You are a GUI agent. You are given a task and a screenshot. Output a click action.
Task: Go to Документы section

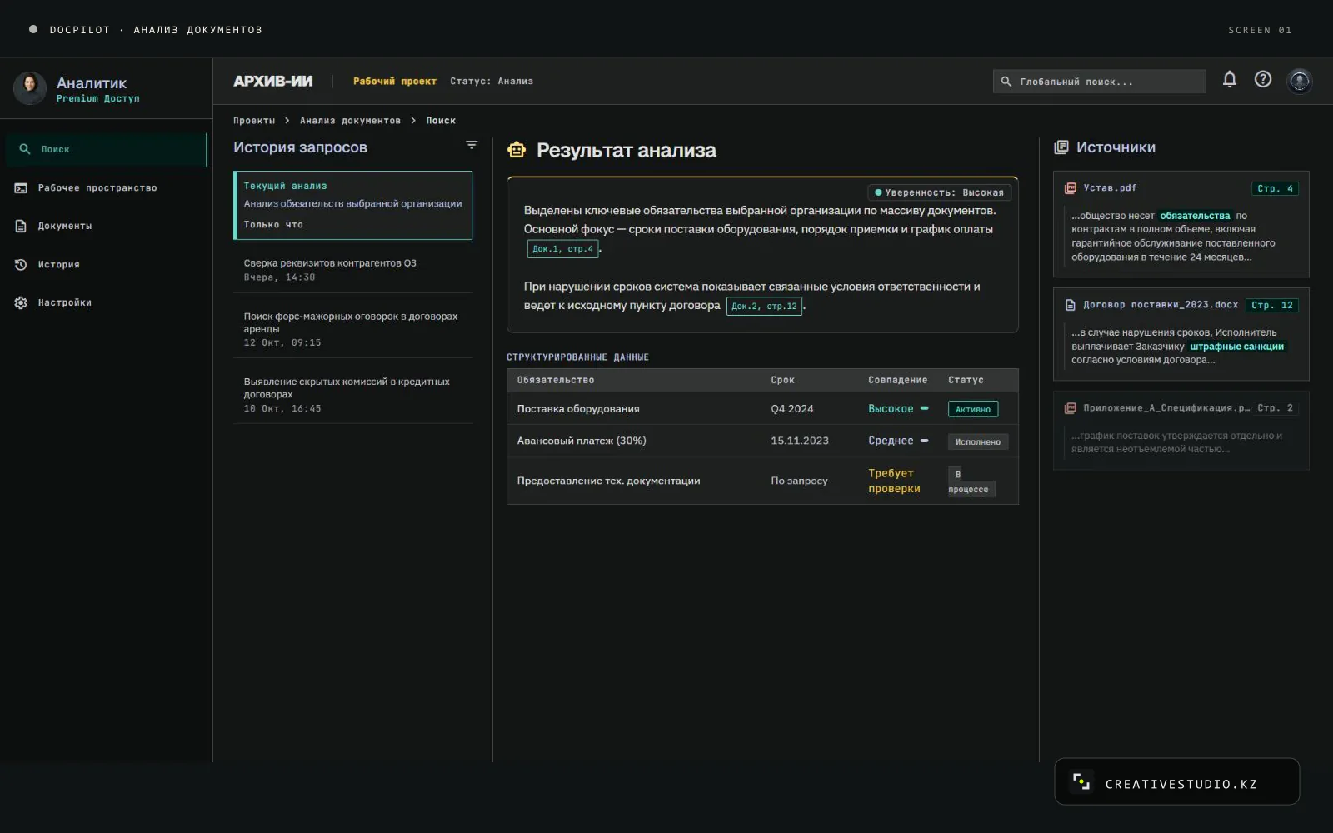coord(107,227)
